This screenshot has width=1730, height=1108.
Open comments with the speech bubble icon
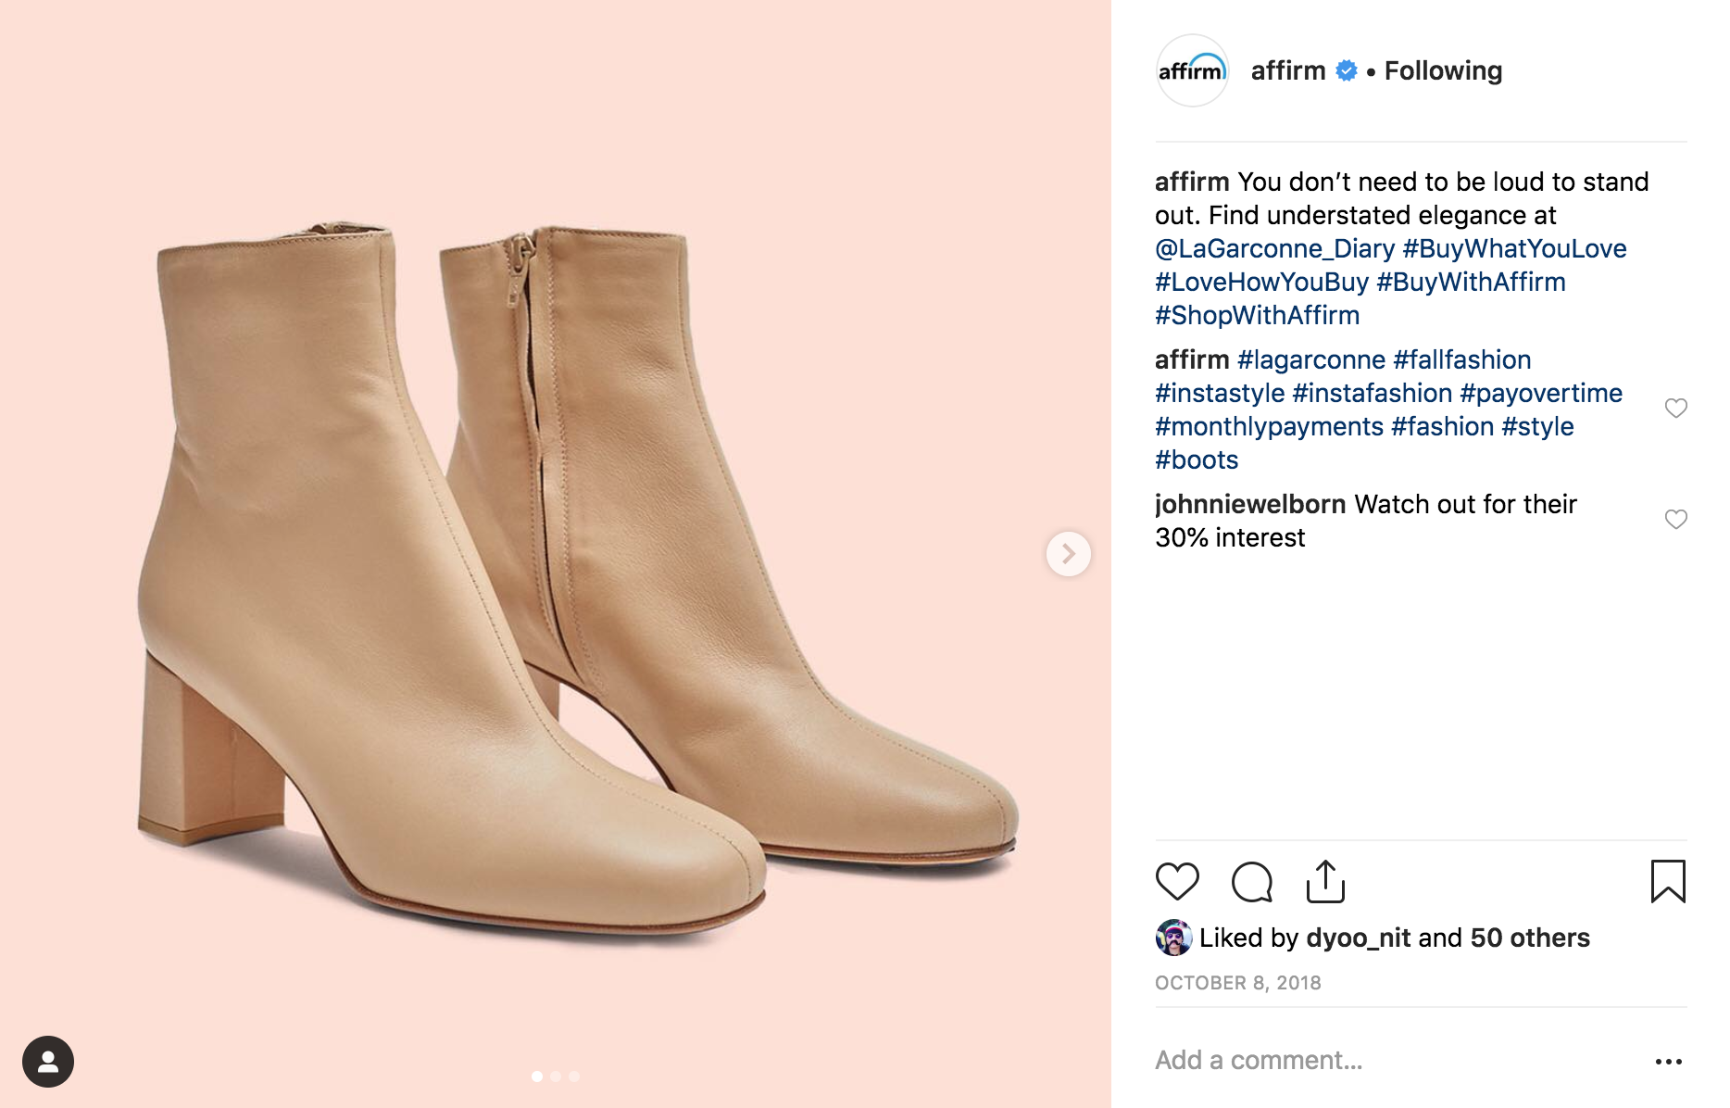point(1251,881)
